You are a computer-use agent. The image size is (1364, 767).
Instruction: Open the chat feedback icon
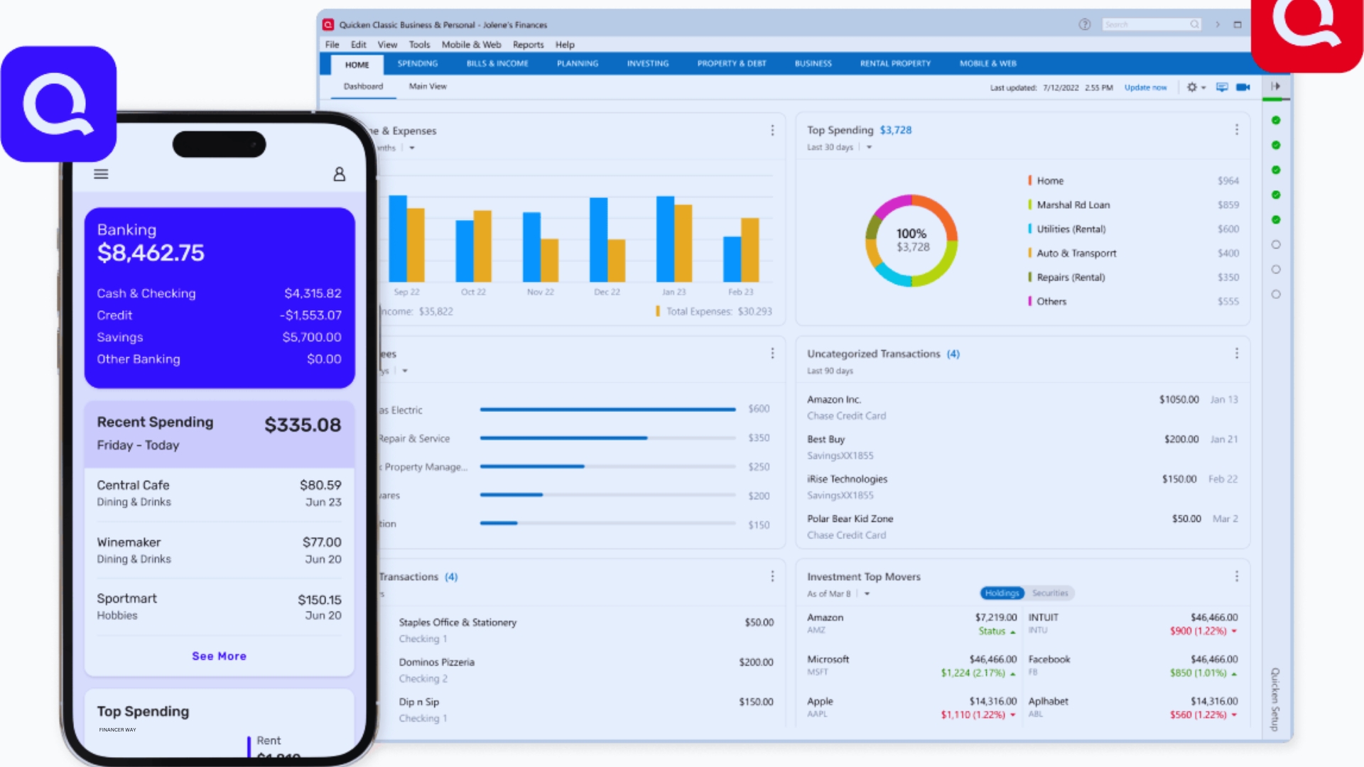[1222, 87]
